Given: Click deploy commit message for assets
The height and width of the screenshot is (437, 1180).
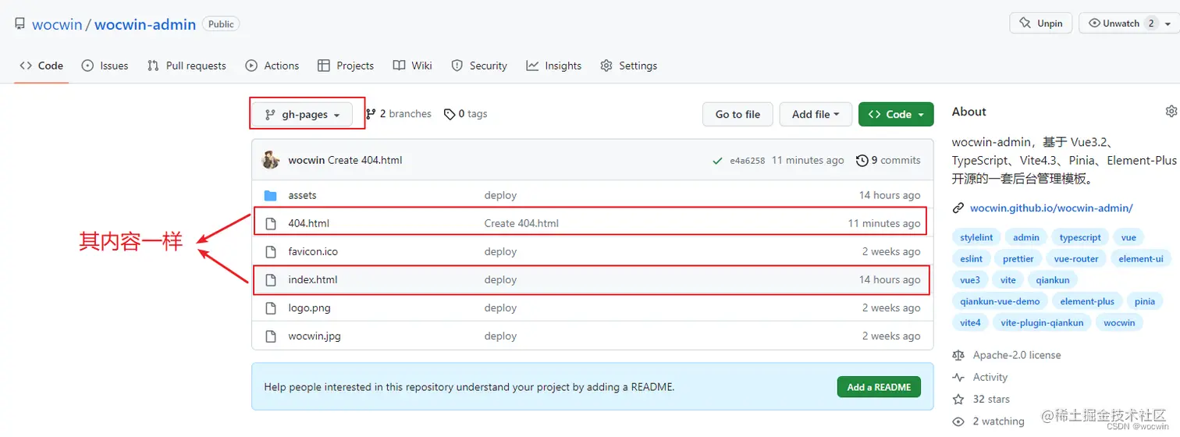Looking at the screenshot, I should [x=500, y=195].
